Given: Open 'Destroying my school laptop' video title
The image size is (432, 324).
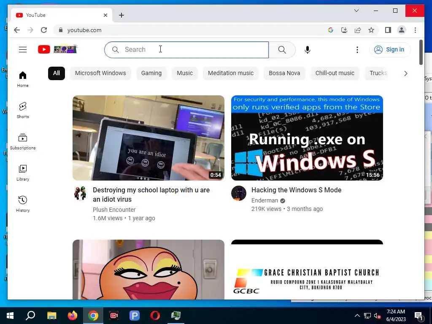Looking at the screenshot, I should pyautogui.click(x=151, y=194).
